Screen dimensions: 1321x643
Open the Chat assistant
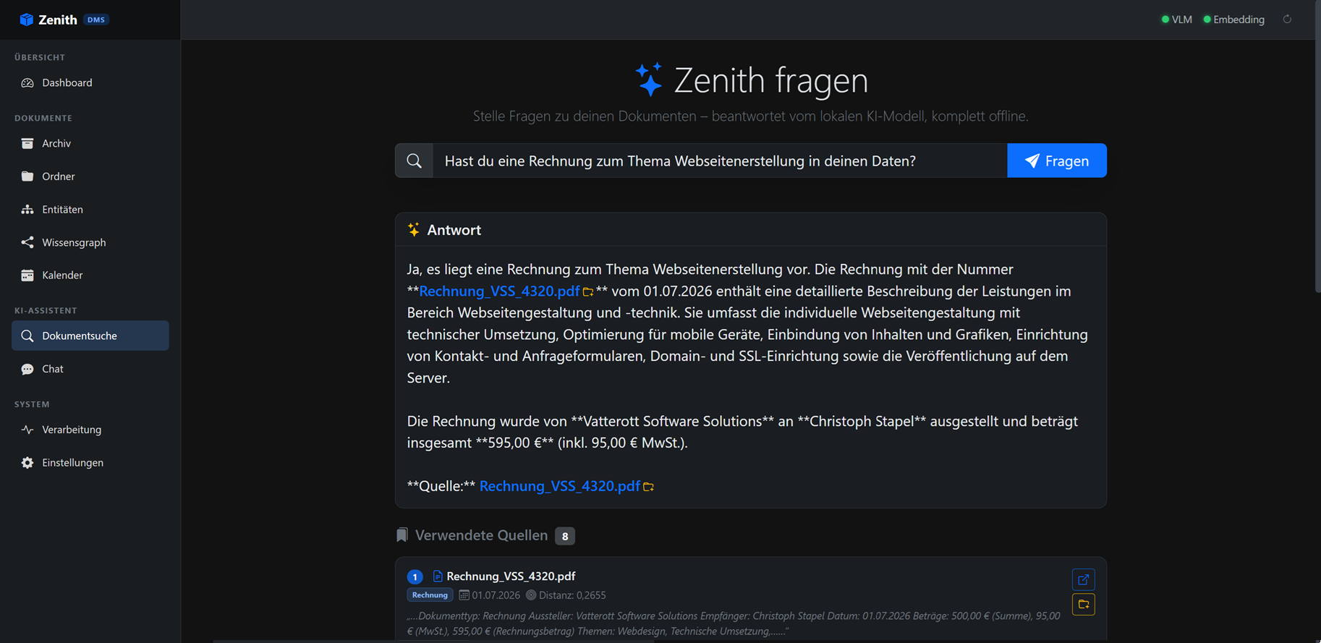coord(90,369)
